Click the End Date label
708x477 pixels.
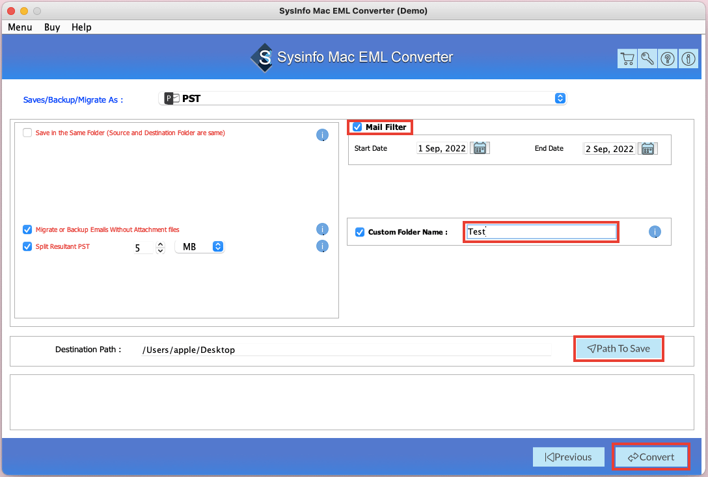tap(549, 148)
